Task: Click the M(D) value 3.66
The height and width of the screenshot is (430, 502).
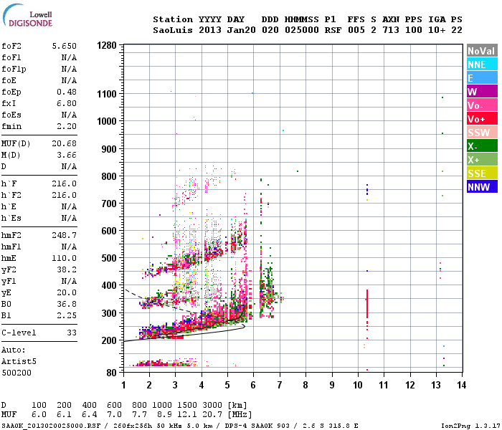Action: (x=67, y=155)
